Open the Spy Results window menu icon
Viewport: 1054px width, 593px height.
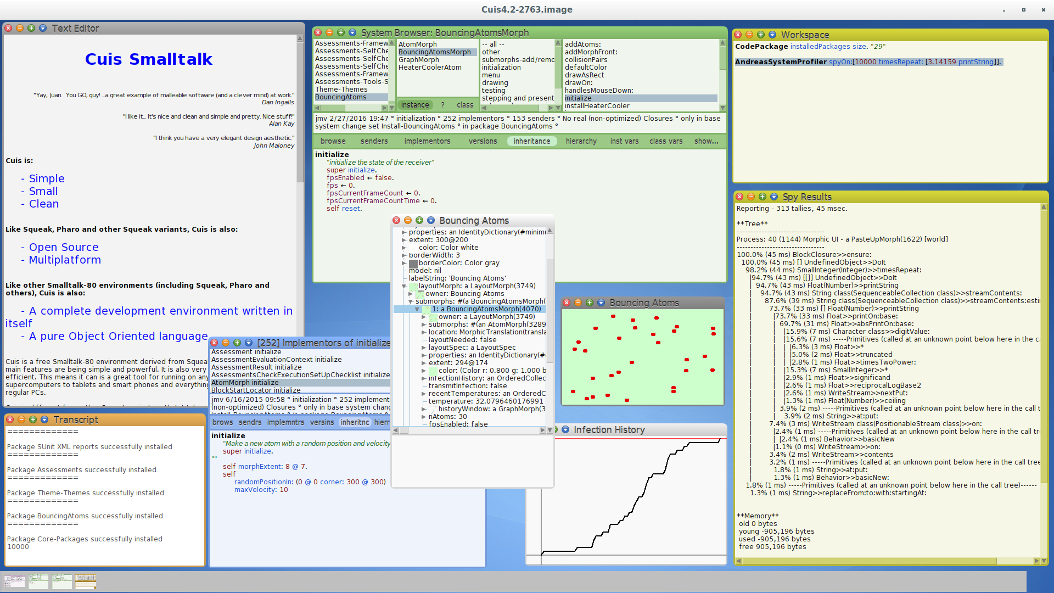(774, 197)
